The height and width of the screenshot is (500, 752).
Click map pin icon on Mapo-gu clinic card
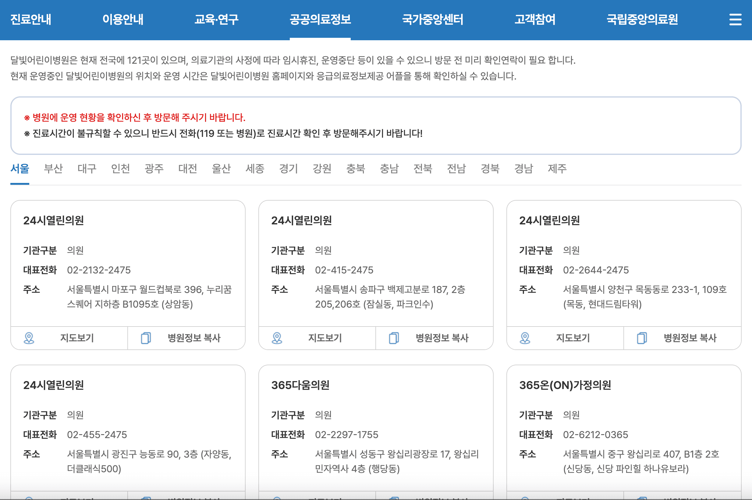coord(29,338)
